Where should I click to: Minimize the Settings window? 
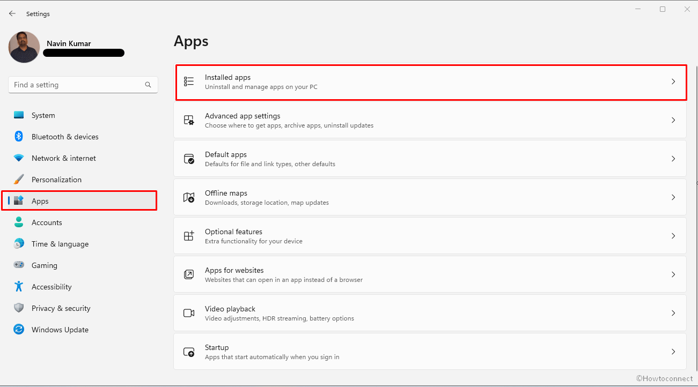638,9
